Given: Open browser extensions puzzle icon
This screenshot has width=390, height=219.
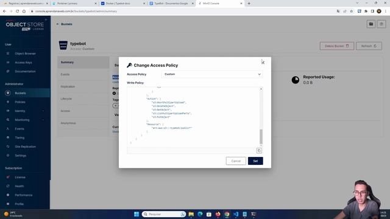Looking at the screenshot, I should click(x=366, y=11).
